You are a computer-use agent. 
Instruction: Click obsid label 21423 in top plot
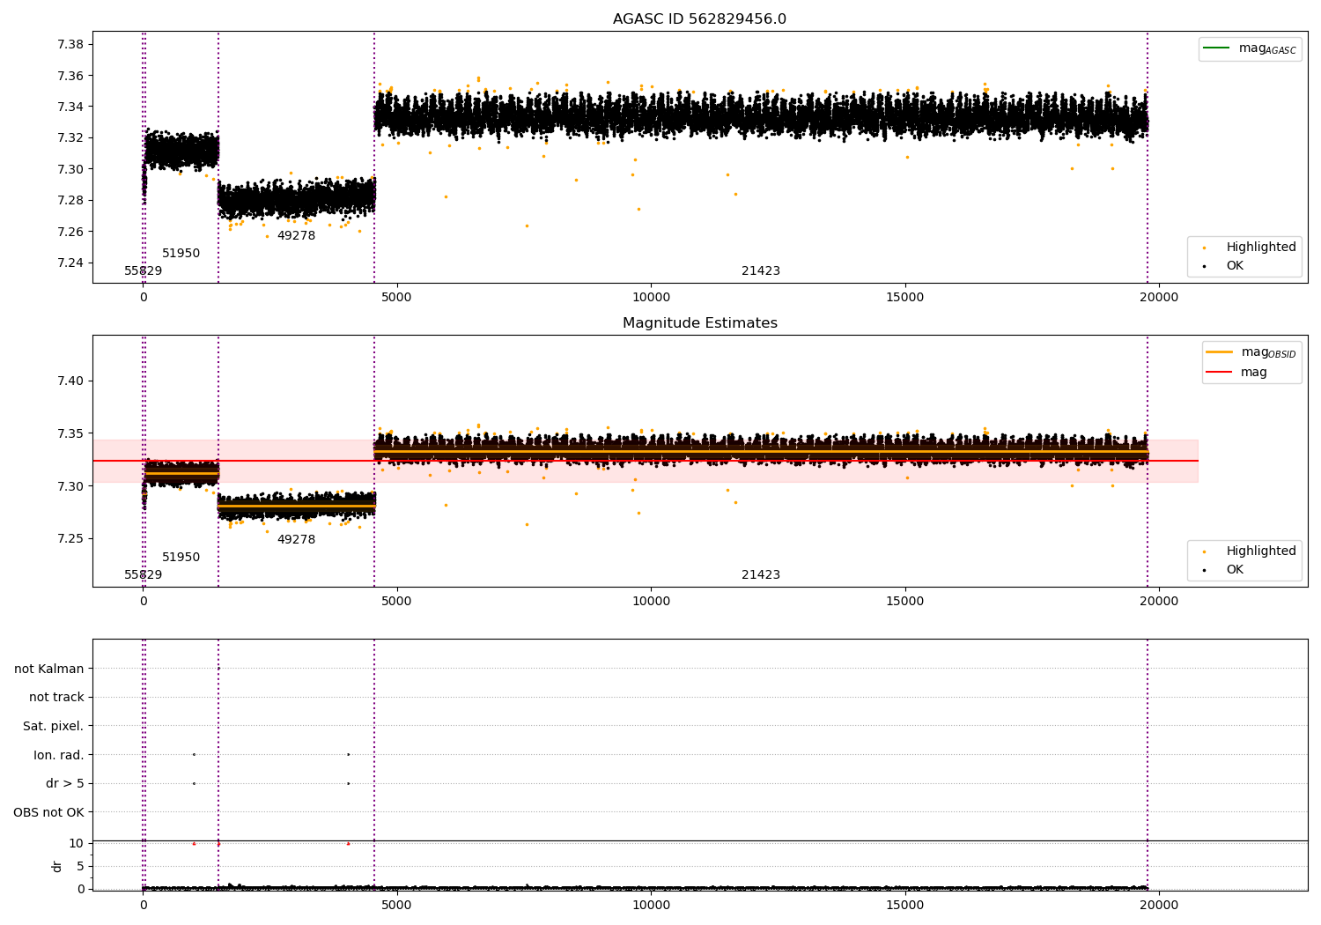(x=761, y=271)
